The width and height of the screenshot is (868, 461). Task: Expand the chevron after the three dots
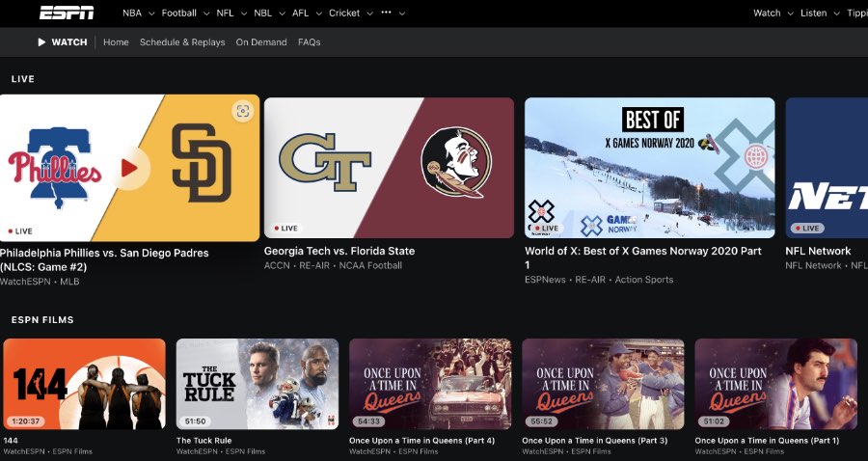pos(402,14)
